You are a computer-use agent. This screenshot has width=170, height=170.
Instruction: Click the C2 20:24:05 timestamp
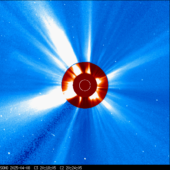pyautogui.click(x=71, y=168)
